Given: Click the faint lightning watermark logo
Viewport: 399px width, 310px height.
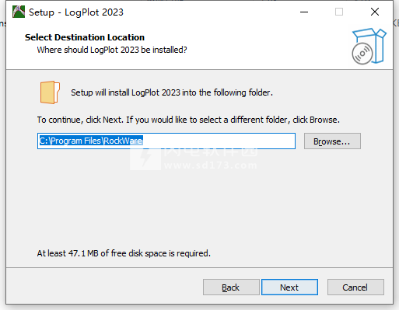Looking at the screenshot, I should 145,158.
